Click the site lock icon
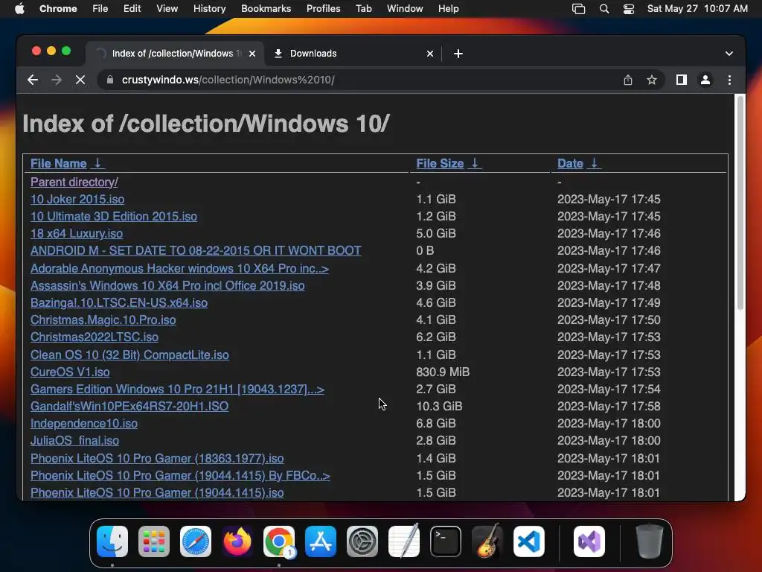762x572 pixels. pos(110,80)
